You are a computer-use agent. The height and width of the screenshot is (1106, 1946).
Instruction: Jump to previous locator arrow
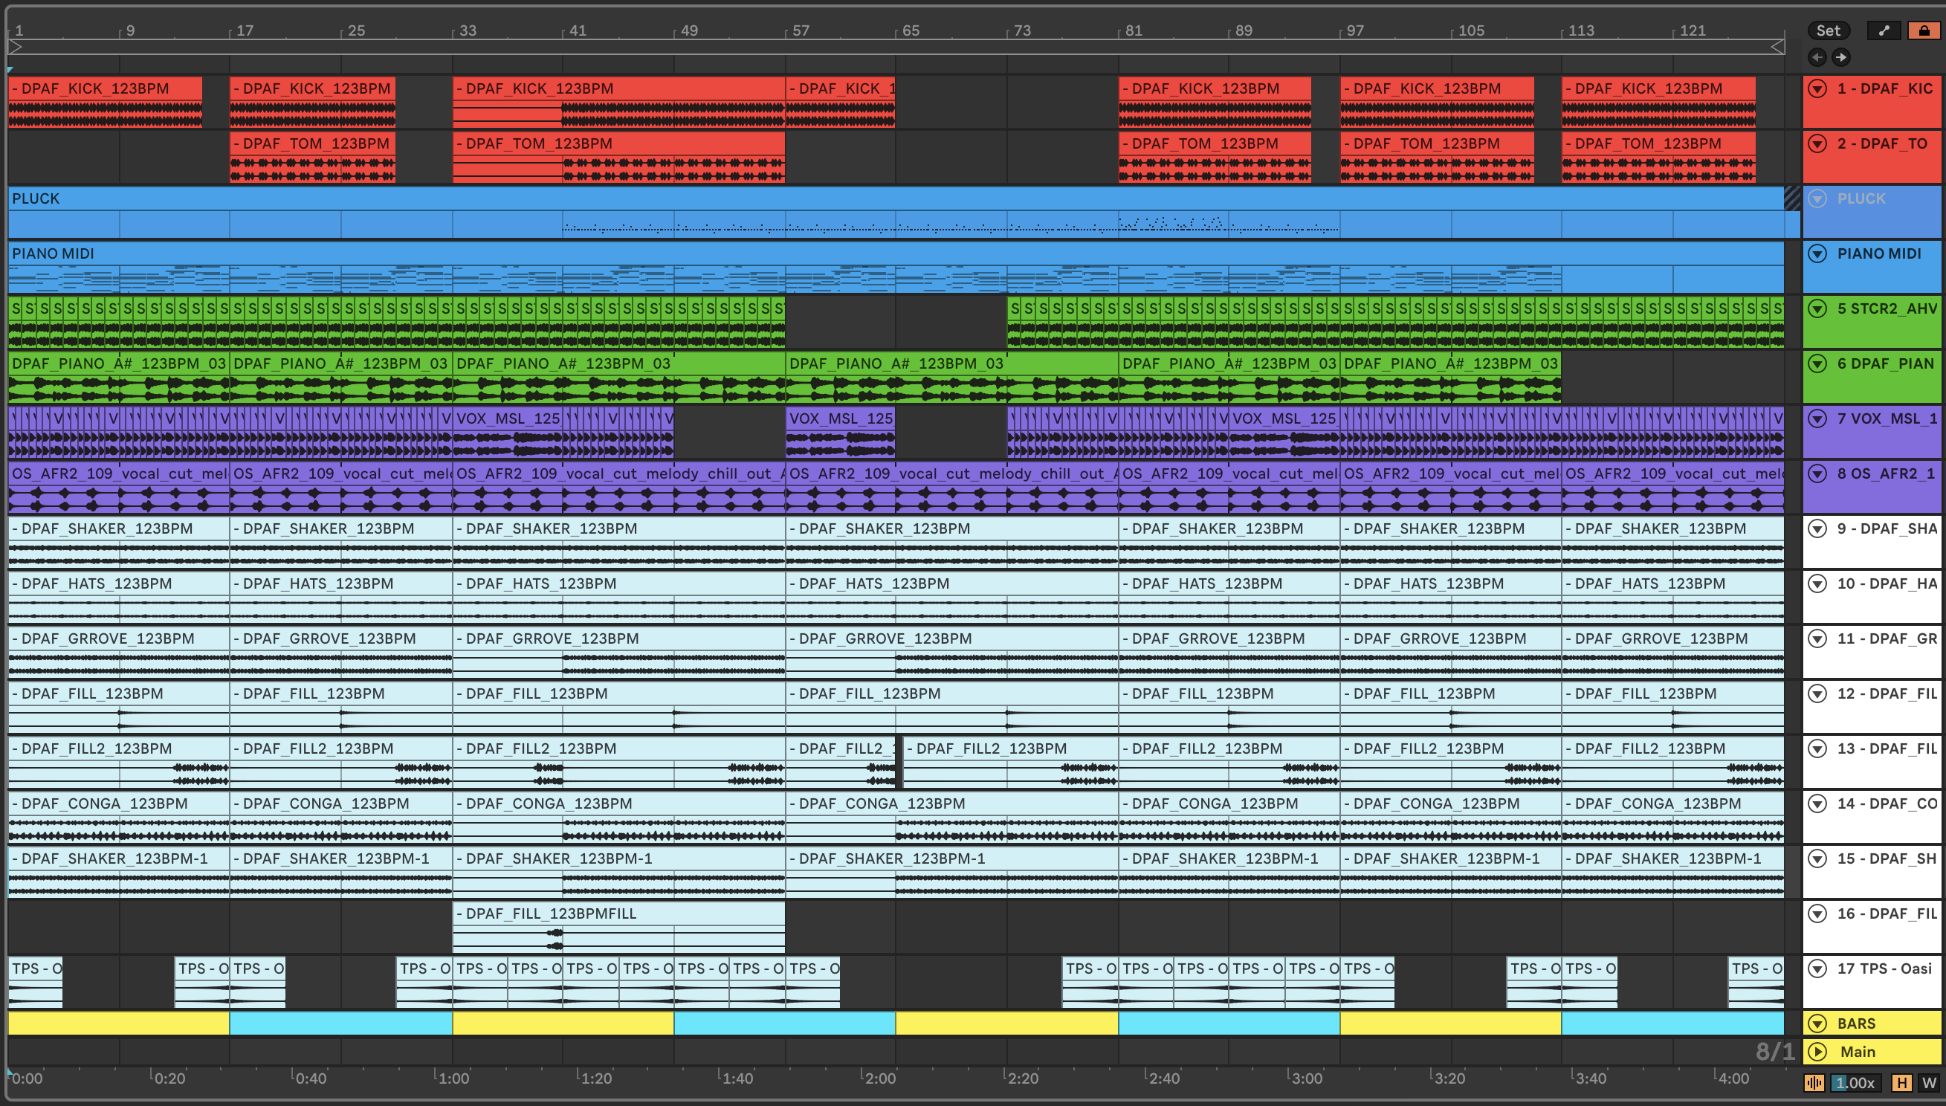(x=1817, y=57)
